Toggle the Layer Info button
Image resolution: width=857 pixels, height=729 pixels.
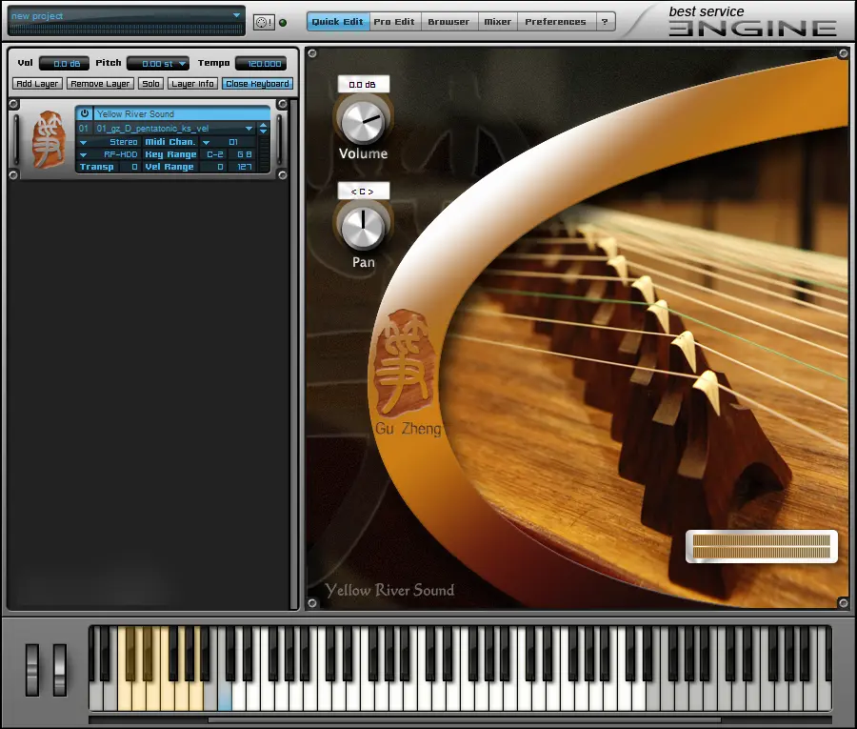(192, 84)
